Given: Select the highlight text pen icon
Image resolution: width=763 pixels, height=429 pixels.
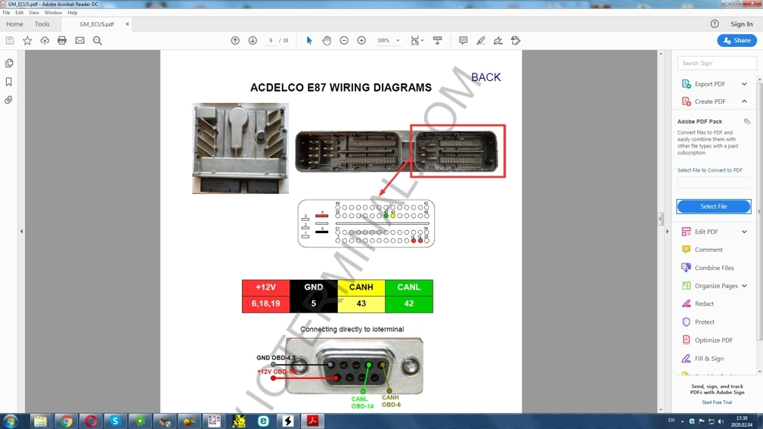Looking at the screenshot, I should (481, 40).
